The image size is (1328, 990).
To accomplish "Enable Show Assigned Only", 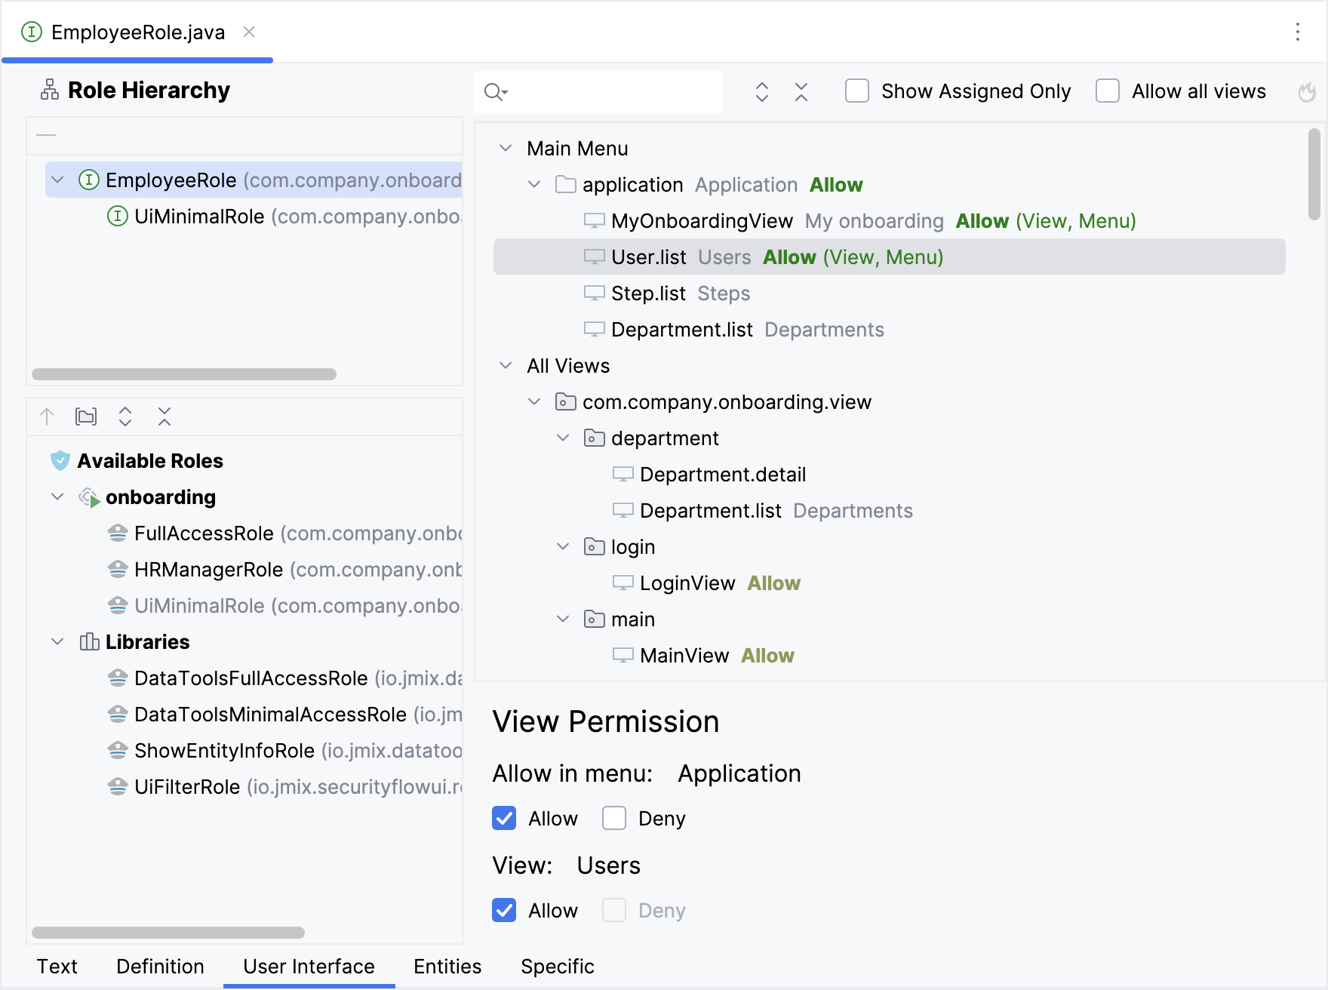I will (856, 91).
